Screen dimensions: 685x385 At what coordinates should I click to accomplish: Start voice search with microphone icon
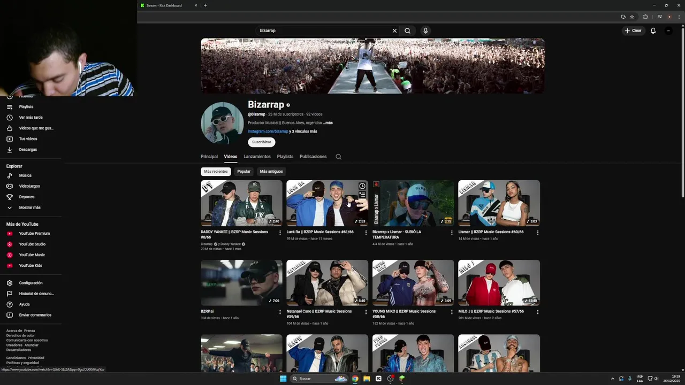[425, 30]
